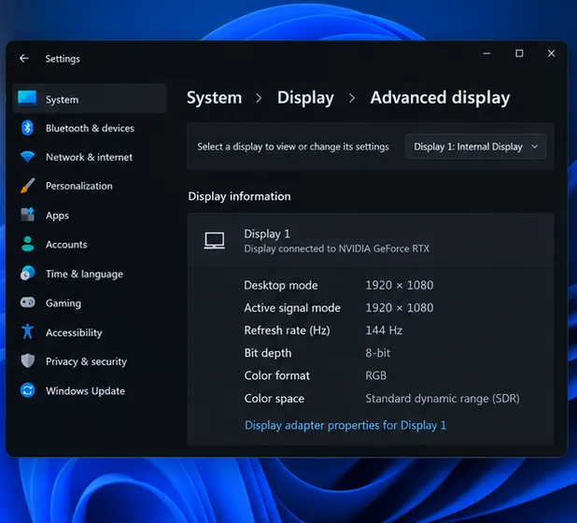
Task: Click the Bluetooth icon in sidebar
Action: [27, 128]
